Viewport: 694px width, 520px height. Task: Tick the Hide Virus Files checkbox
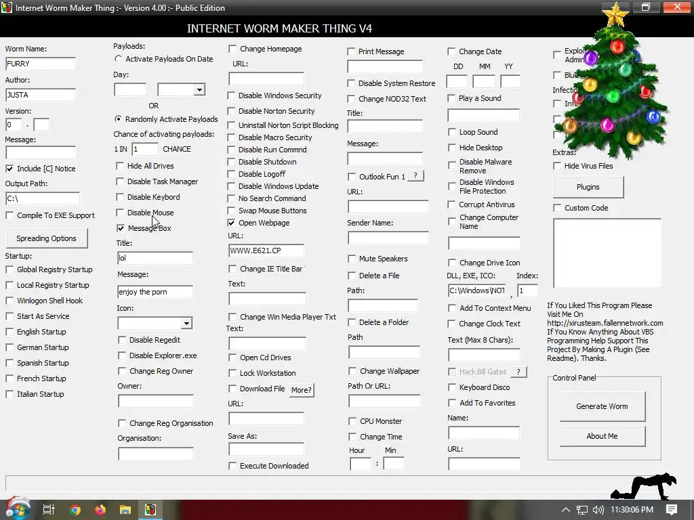(x=557, y=167)
